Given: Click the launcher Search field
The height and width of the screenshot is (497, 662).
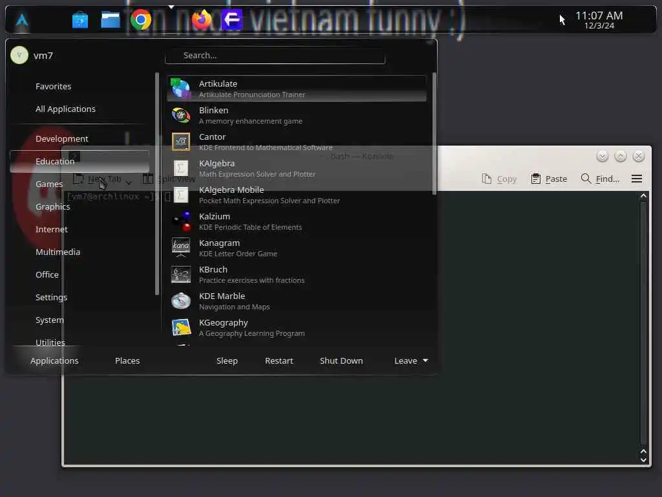Looking at the screenshot, I should [275, 56].
